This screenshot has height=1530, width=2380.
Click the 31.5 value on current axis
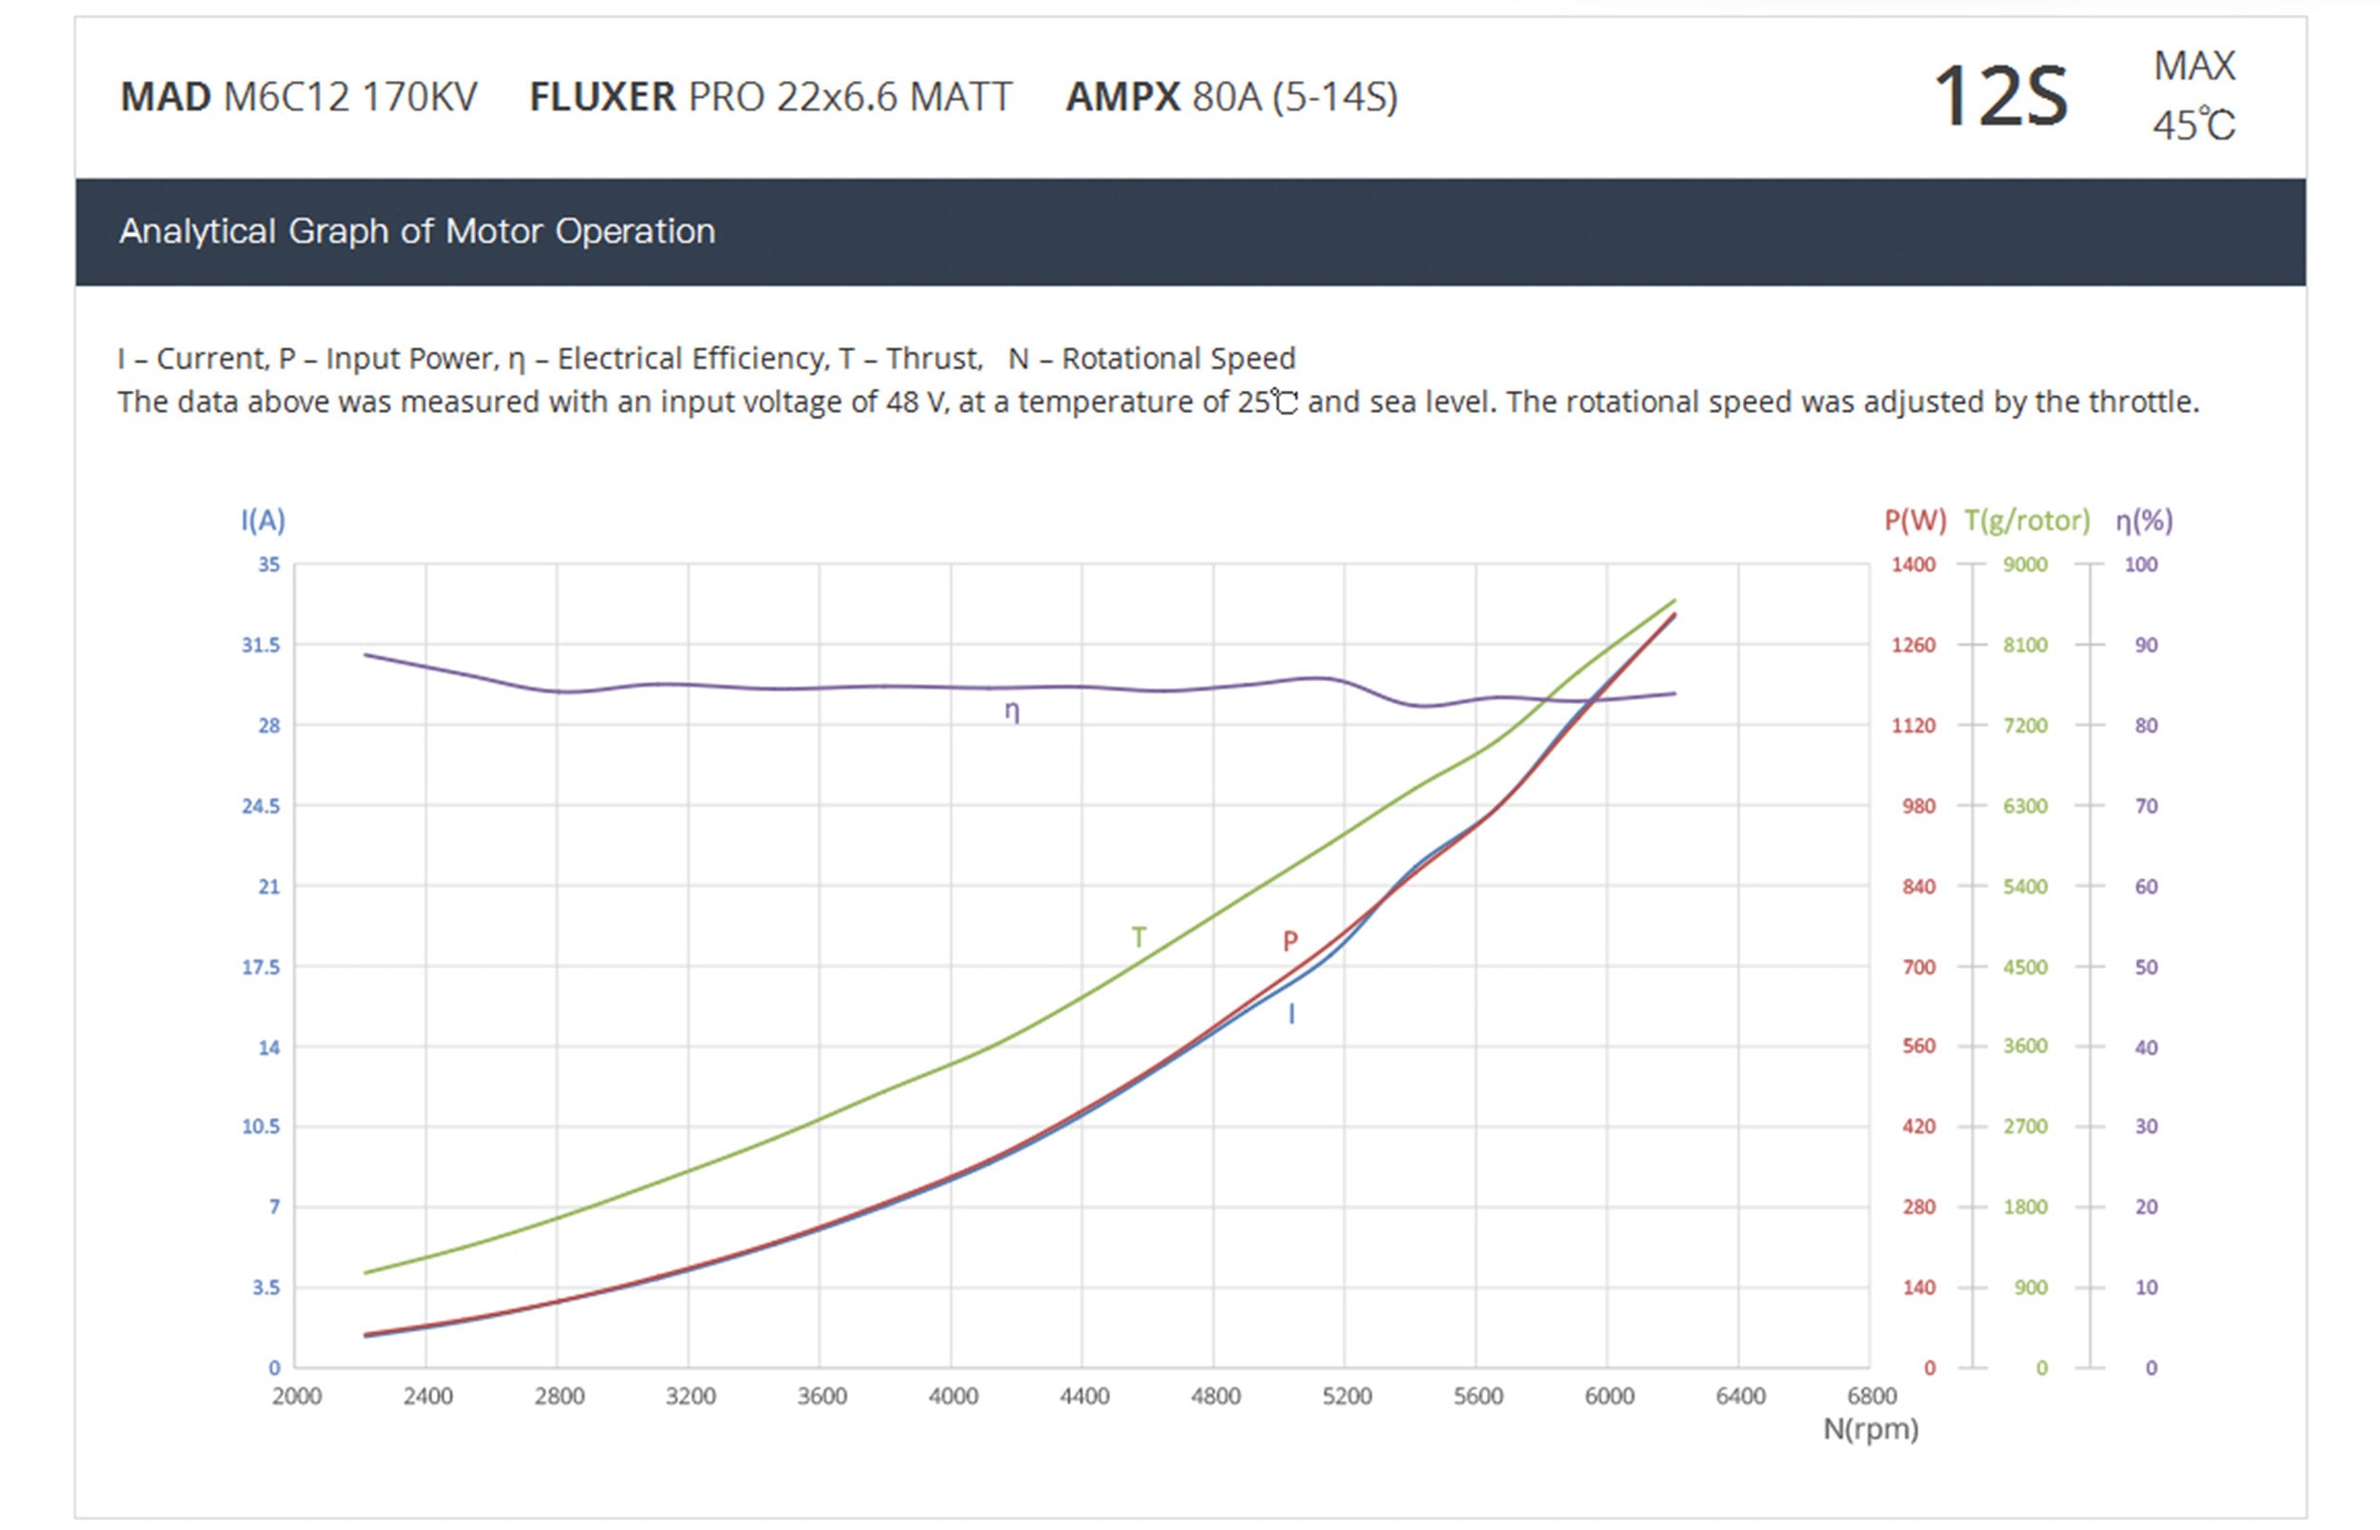coord(260,645)
